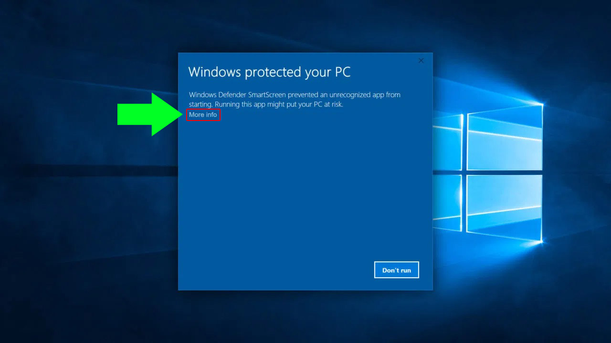
Task: Click the green arrow's rectangular tail
Action: [135, 114]
